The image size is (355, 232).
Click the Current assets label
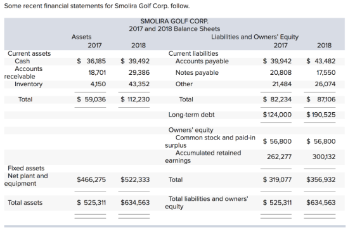click(29, 54)
